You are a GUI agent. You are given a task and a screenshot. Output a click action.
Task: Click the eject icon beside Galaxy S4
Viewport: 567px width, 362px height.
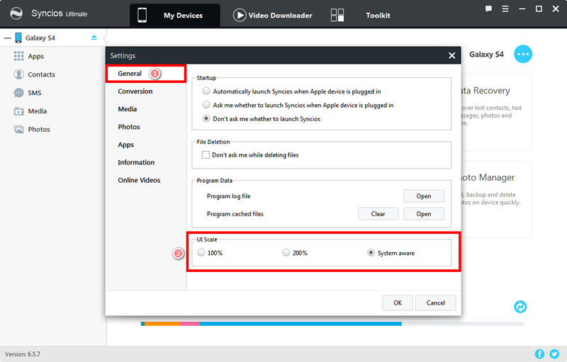(x=94, y=38)
